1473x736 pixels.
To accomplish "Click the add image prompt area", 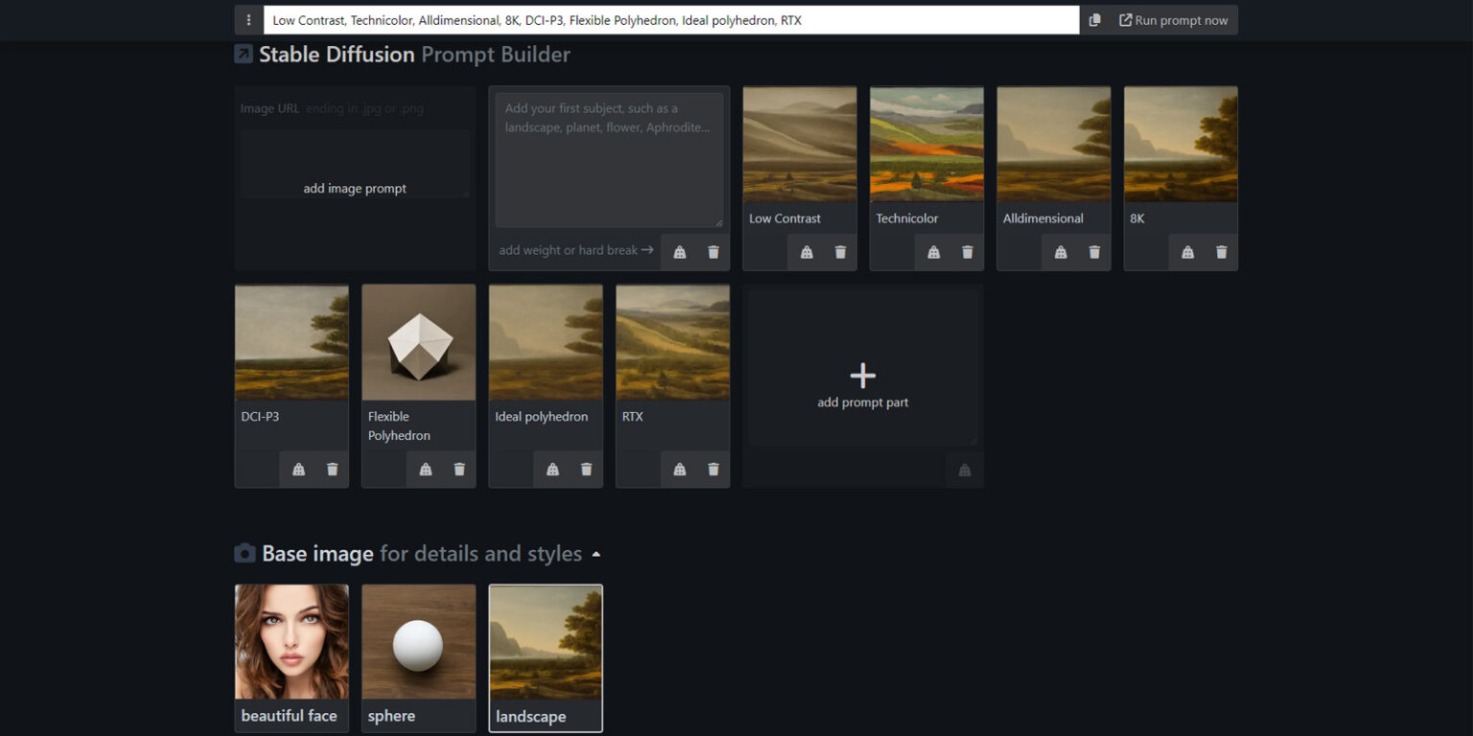I will (x=355, y=188).
